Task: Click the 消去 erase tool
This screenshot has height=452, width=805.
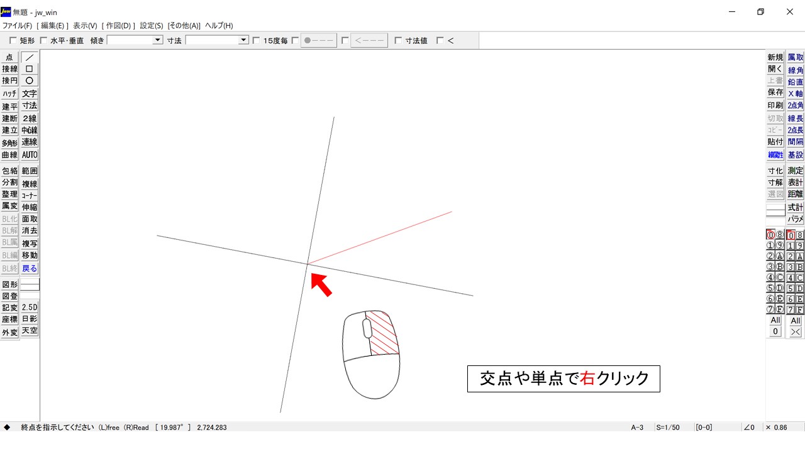Action: click(x=30, y=230)
